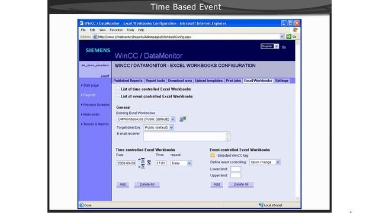
Task: Click the Excel workbook icon beside DMWorkbook.xls
Action: [183, 119]
